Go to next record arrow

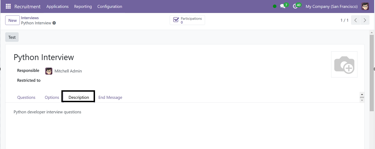click(365, 20)
